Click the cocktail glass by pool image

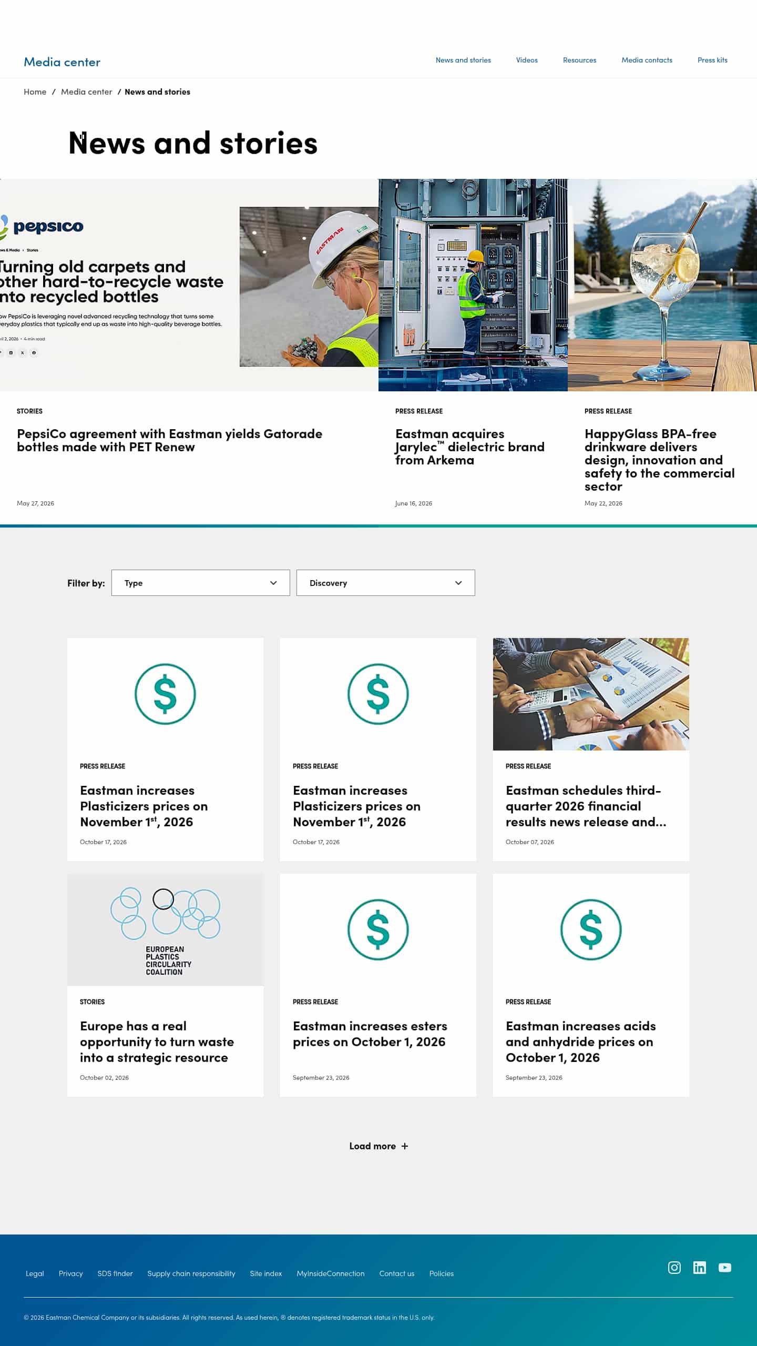click(x=662, y=285)
